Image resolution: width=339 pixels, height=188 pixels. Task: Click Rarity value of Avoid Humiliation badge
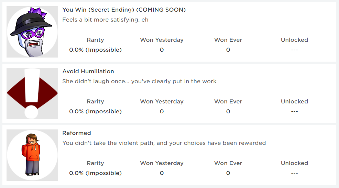pos(95,112)
